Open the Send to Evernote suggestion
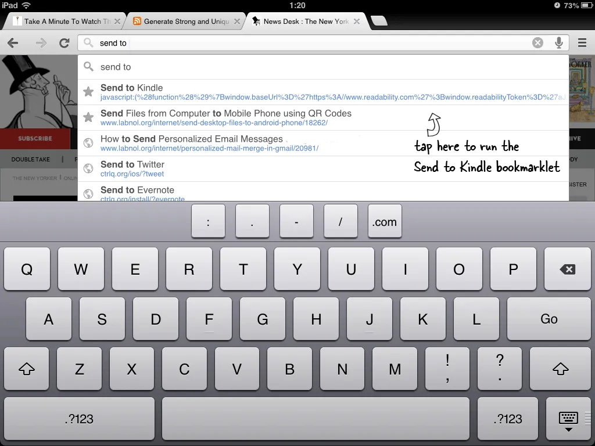The width and height of the screenshot is (595, 446). 232,190
